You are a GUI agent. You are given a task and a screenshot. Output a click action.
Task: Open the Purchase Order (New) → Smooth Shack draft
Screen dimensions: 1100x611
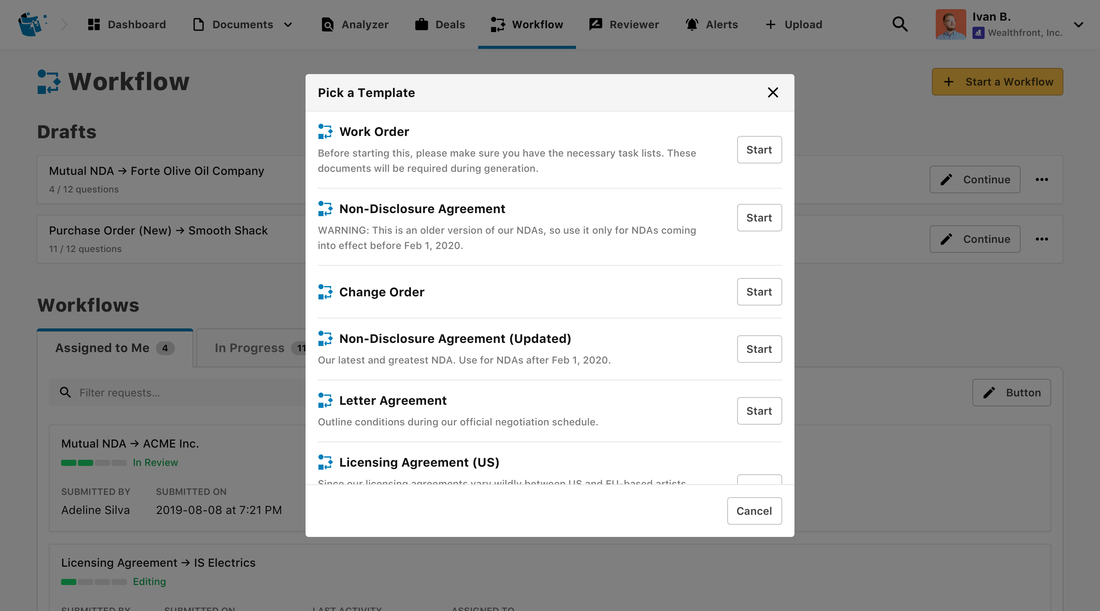[158, 231]
